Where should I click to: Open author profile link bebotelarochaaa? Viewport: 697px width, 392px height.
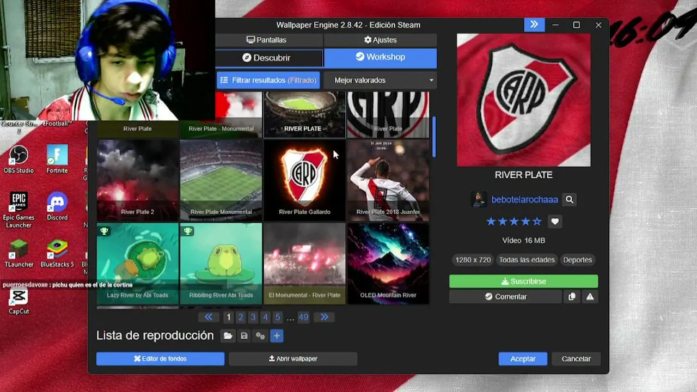524,200
